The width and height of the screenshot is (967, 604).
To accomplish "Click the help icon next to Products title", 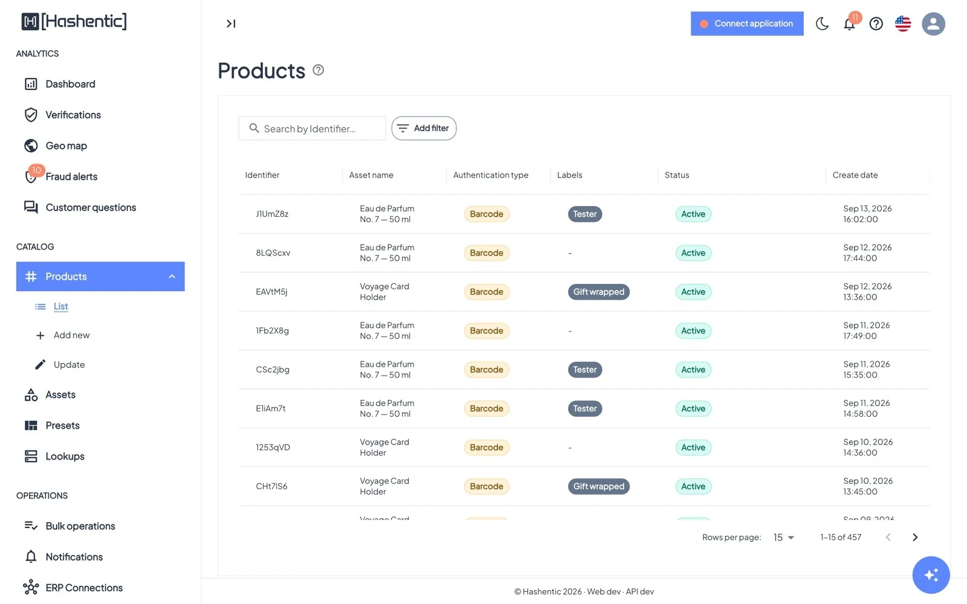I will click(x=319, y=70).
